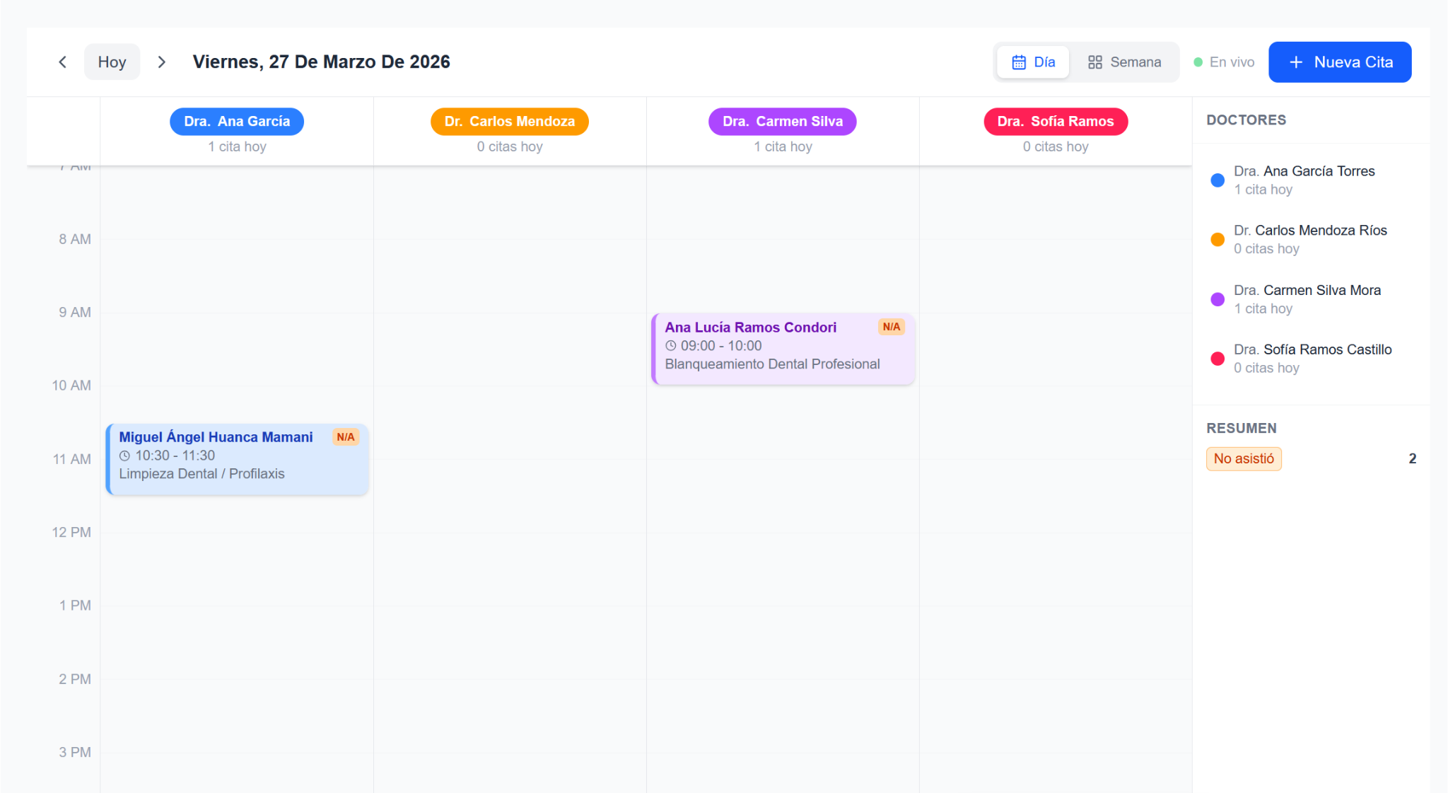Click the clock icon in Ana Lucía's appointment
This screenshot has width=1448, height=793.
click(x=672, y=346)
